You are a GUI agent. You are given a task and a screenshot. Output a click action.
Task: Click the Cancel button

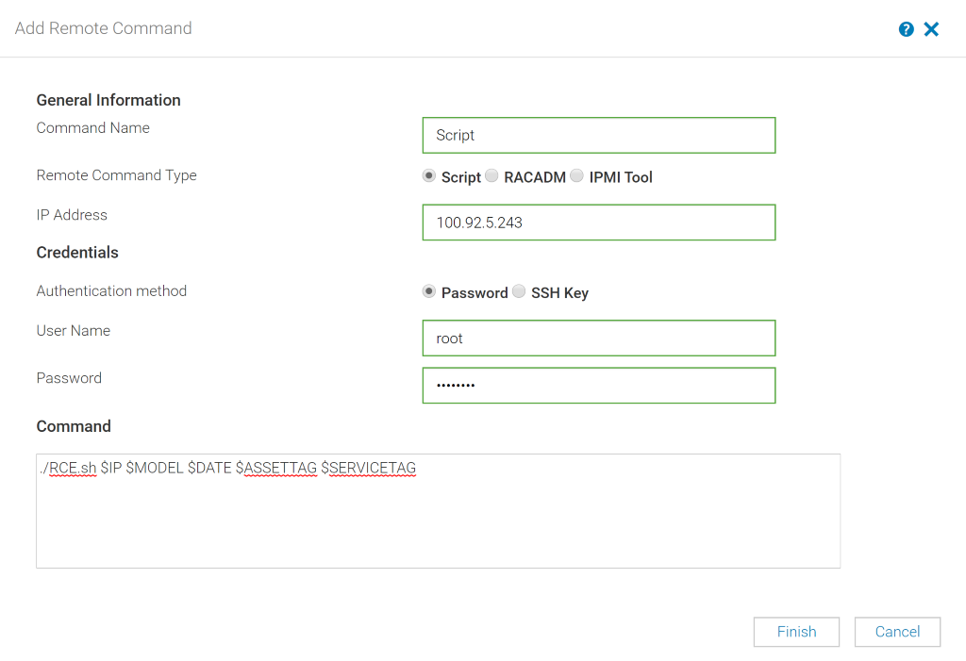point(897,632)
